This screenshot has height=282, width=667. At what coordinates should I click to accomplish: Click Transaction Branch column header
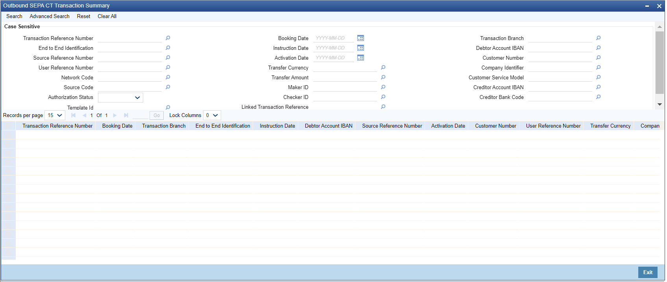164,126
